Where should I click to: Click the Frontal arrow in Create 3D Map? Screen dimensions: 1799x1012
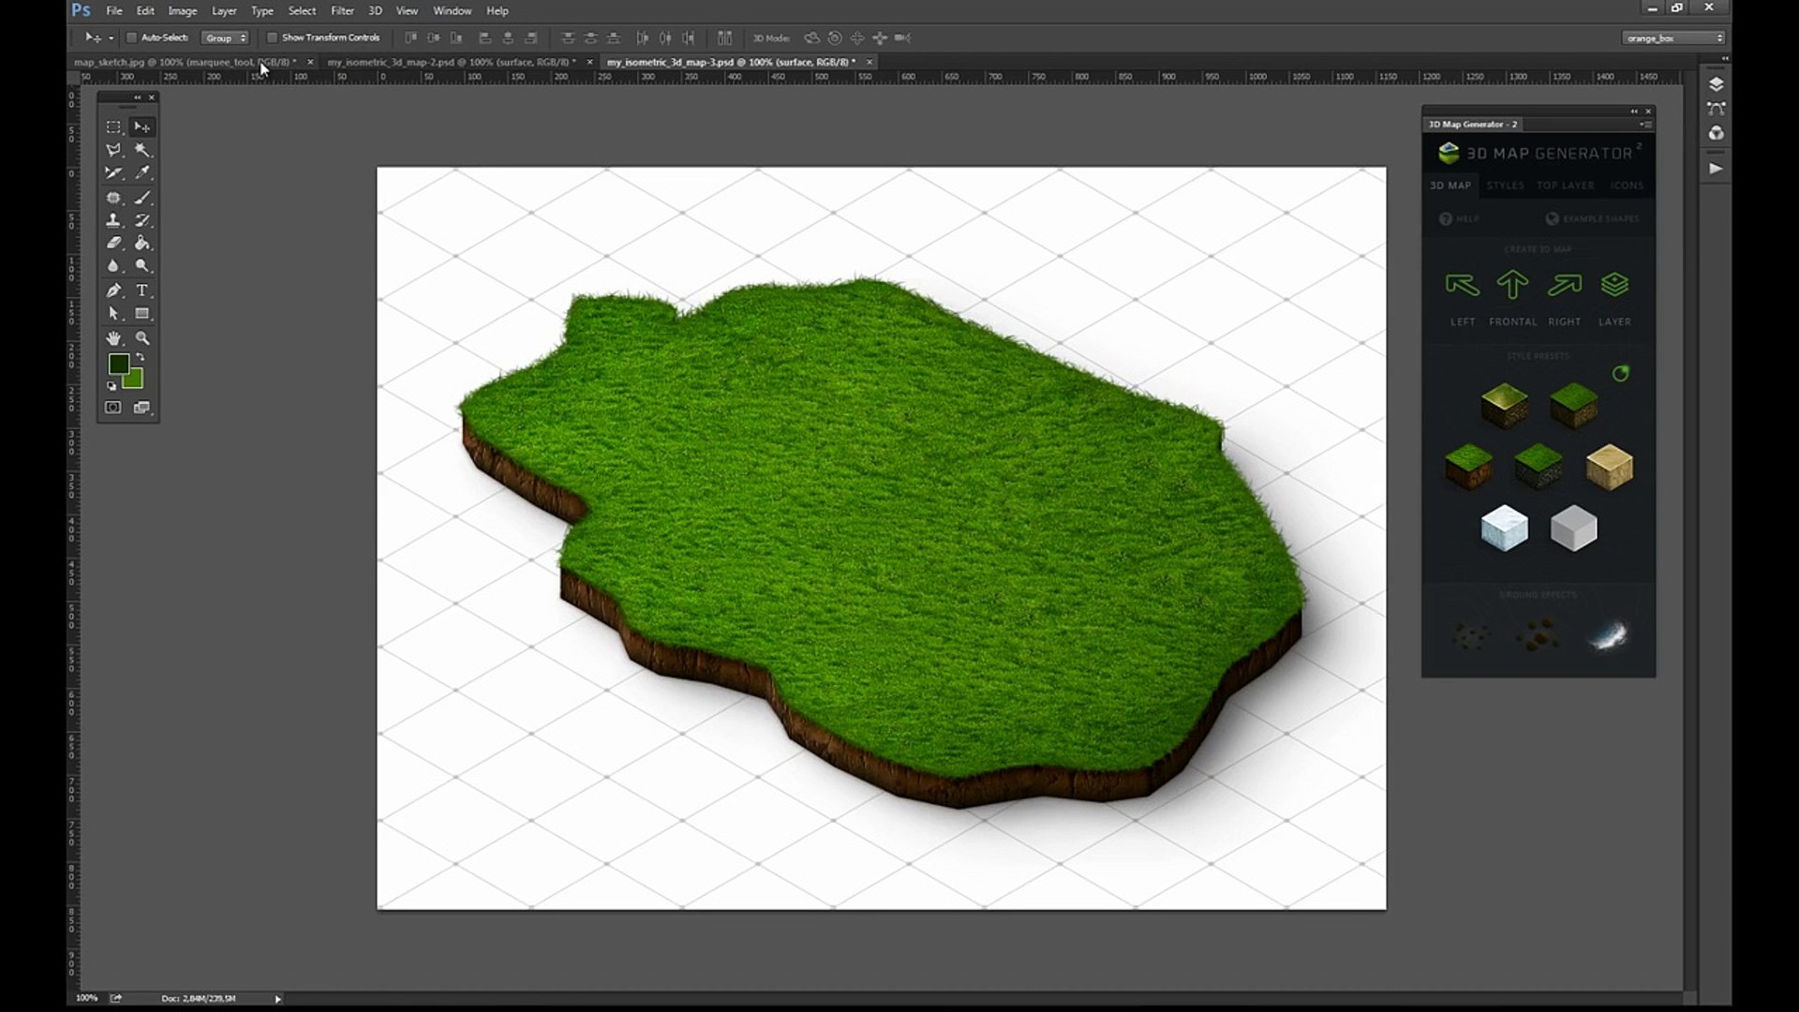point(1512,286)
